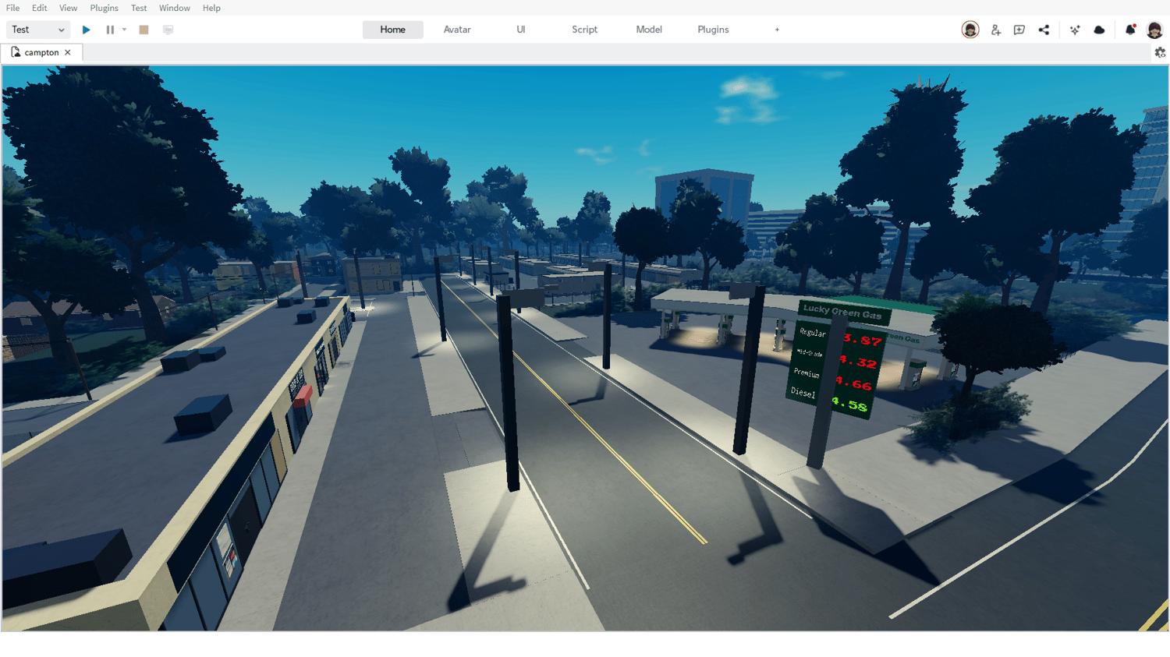1170x657 pixels.
Task: Open the profile avatar menu
Action: click(x=1155, y=30)
